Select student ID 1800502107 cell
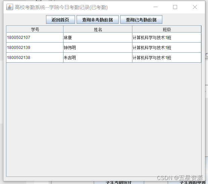This screenshot has width=208, height=184. click(x=35, y=38)
